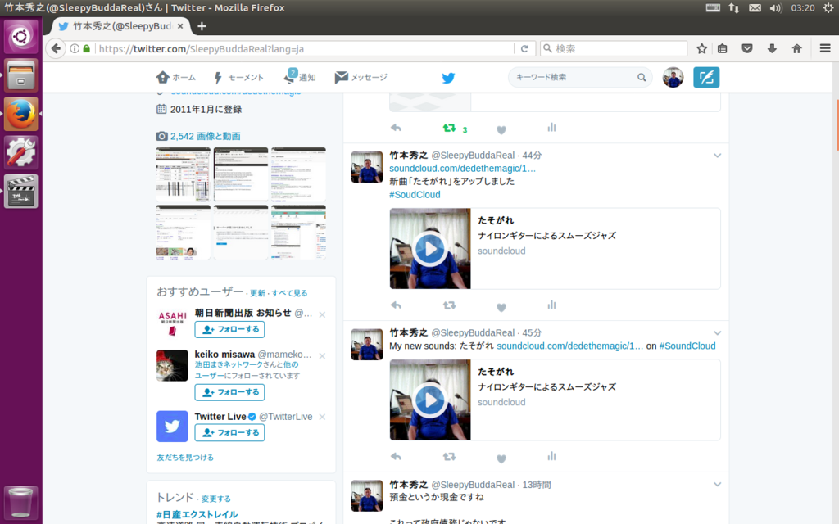Go to Firefox home page icon

tap(796, 48)
